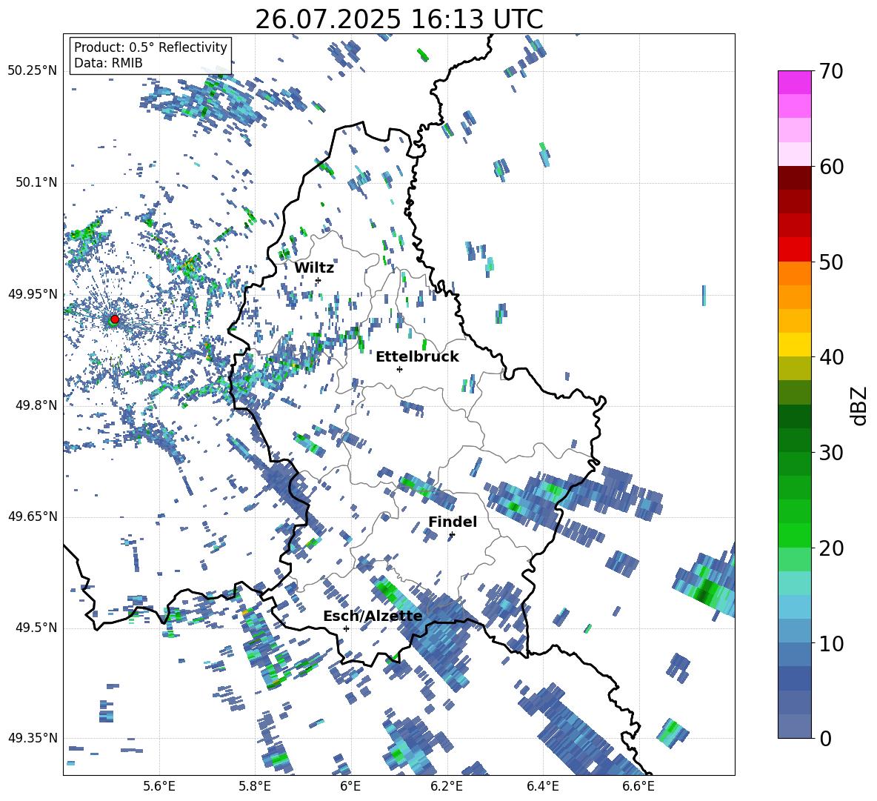Click the 60 colorbar tick label
This screenshot has height=801, width=877.
coord(831,167)
